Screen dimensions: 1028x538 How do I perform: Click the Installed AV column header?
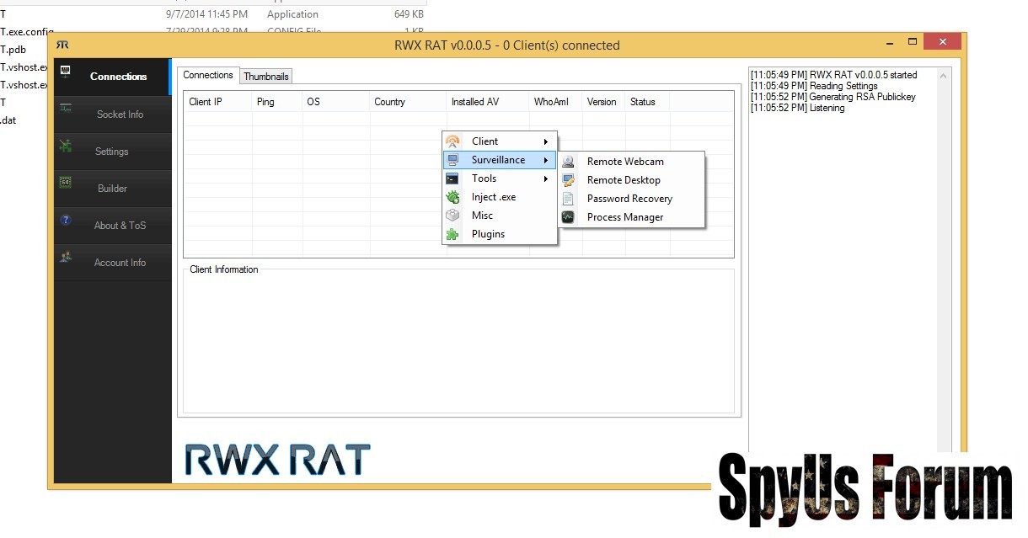(475, 102)
